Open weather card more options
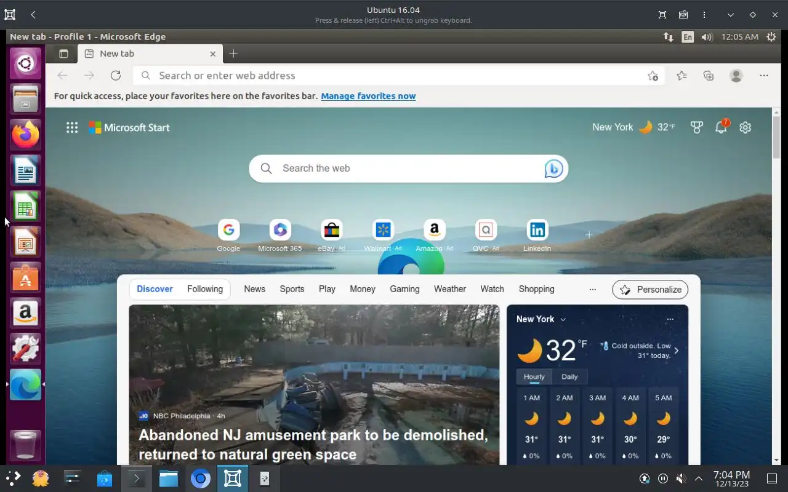 coord(670,319)
